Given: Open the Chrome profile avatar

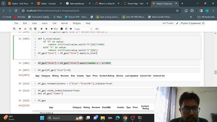Looking at the screenshot, I should (x=207, y=11).
